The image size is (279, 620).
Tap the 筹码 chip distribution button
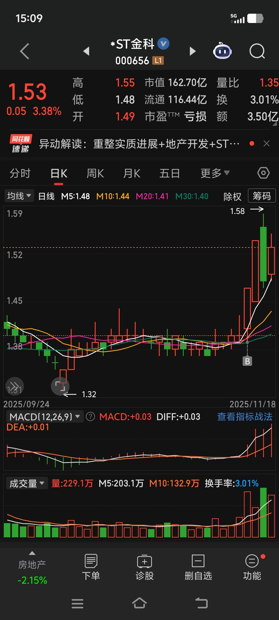[x=262, y=196]
